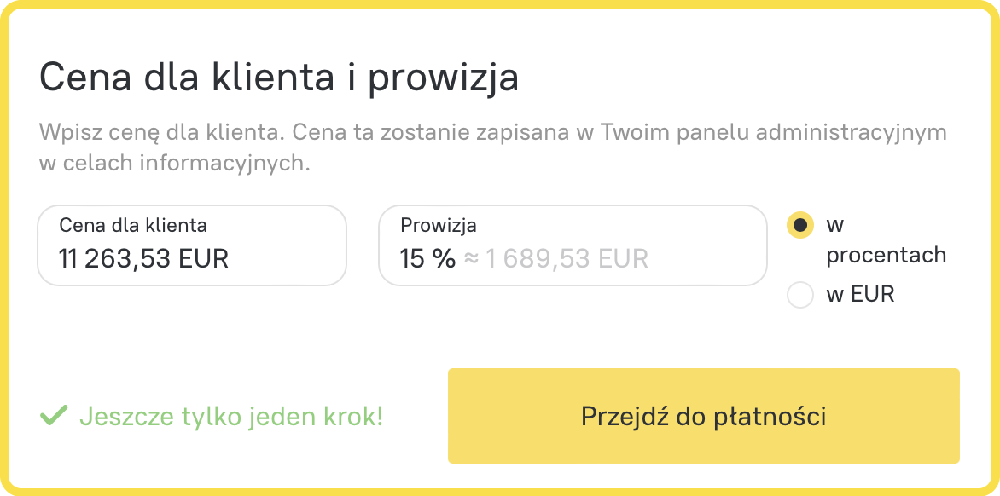Viewport: 1000px width, 496px height.
Task: Click the "Jeszcze tylko jeden krok!" message
Action: 231,417
